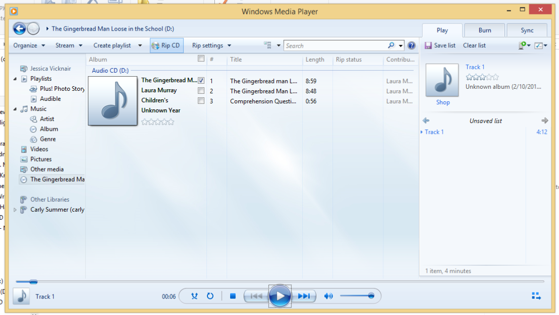Click the Play button
The image size is (559, 315).
pyautogui.click(x=280, y=296)
